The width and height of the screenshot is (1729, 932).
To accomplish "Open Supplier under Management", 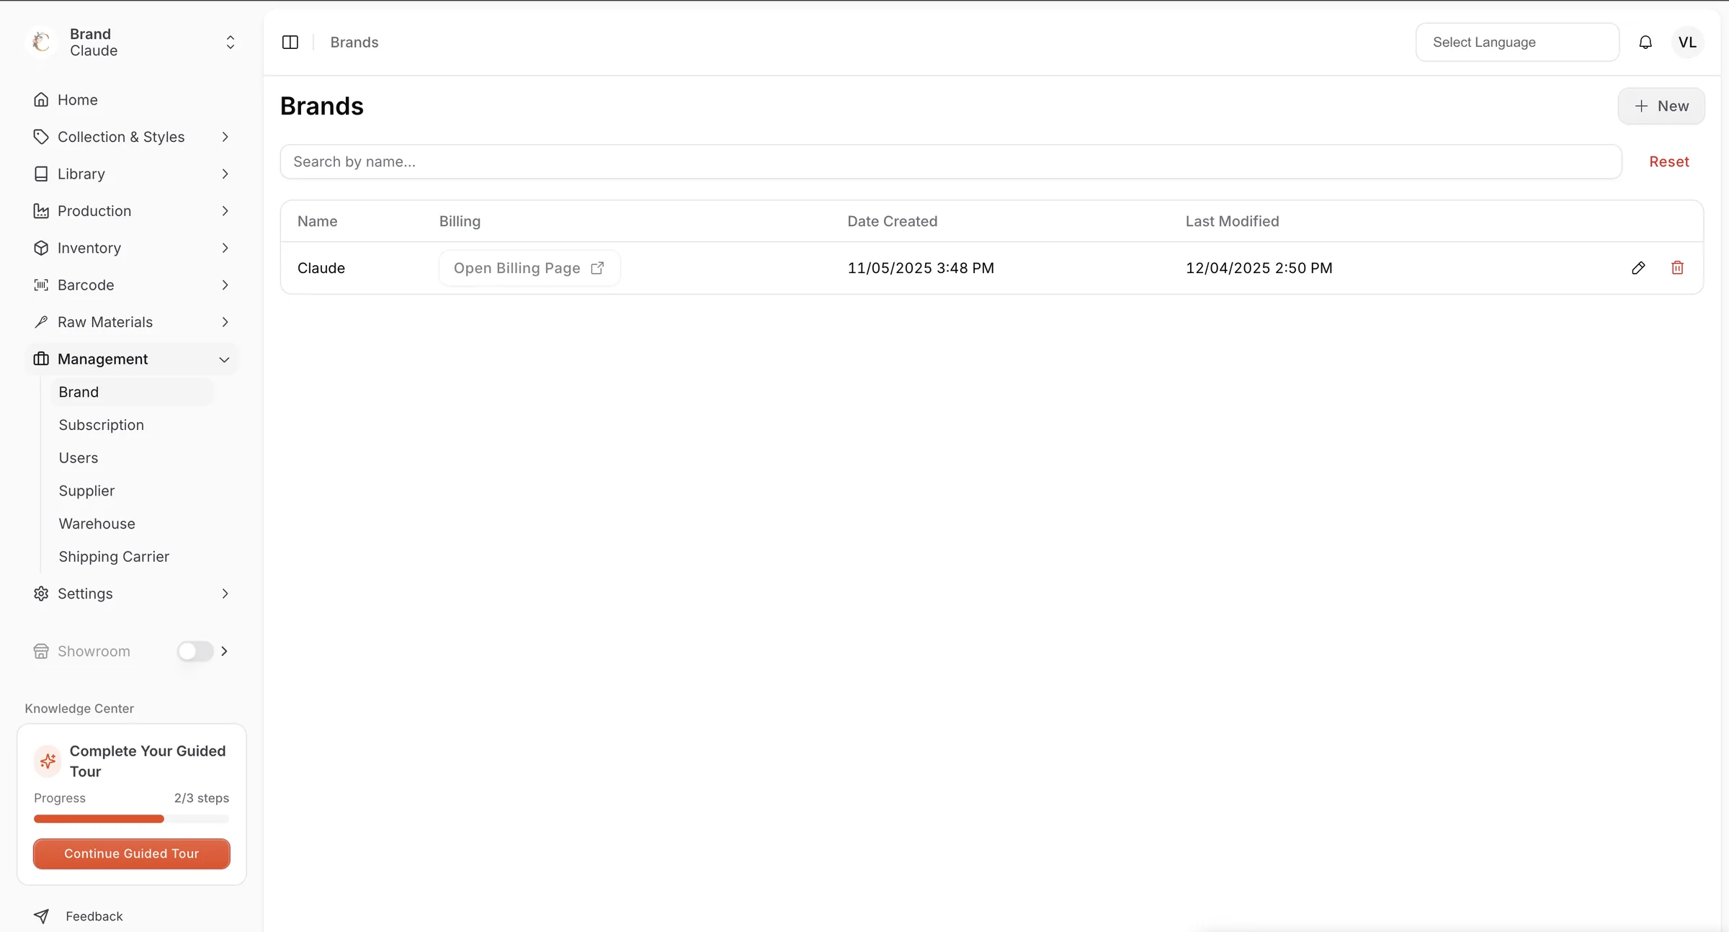I will pos(86,491).
